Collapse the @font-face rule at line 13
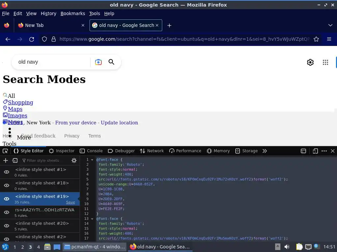This screenshot has width=337, height=252. click(x=92, y=219)
